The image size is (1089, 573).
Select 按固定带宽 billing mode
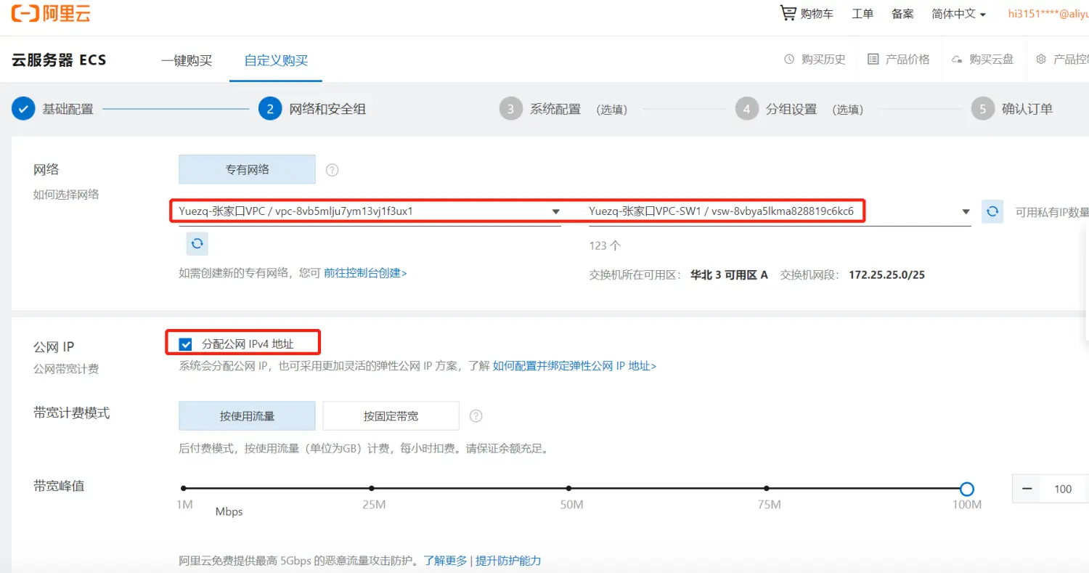pyautogui.click(x=391, y=416)
